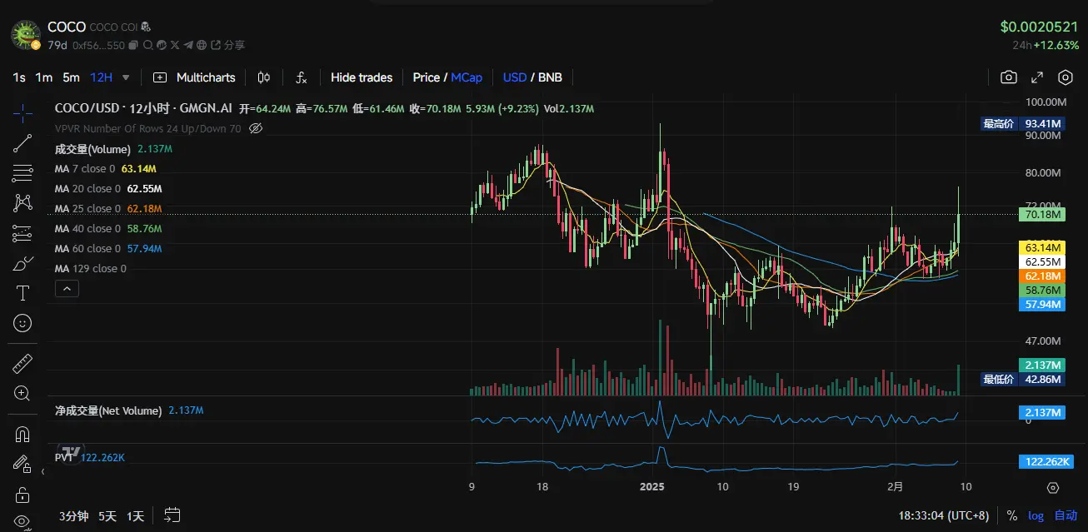Open the text annotation tool
The image size is (1088, 532).
click(22, 293)
